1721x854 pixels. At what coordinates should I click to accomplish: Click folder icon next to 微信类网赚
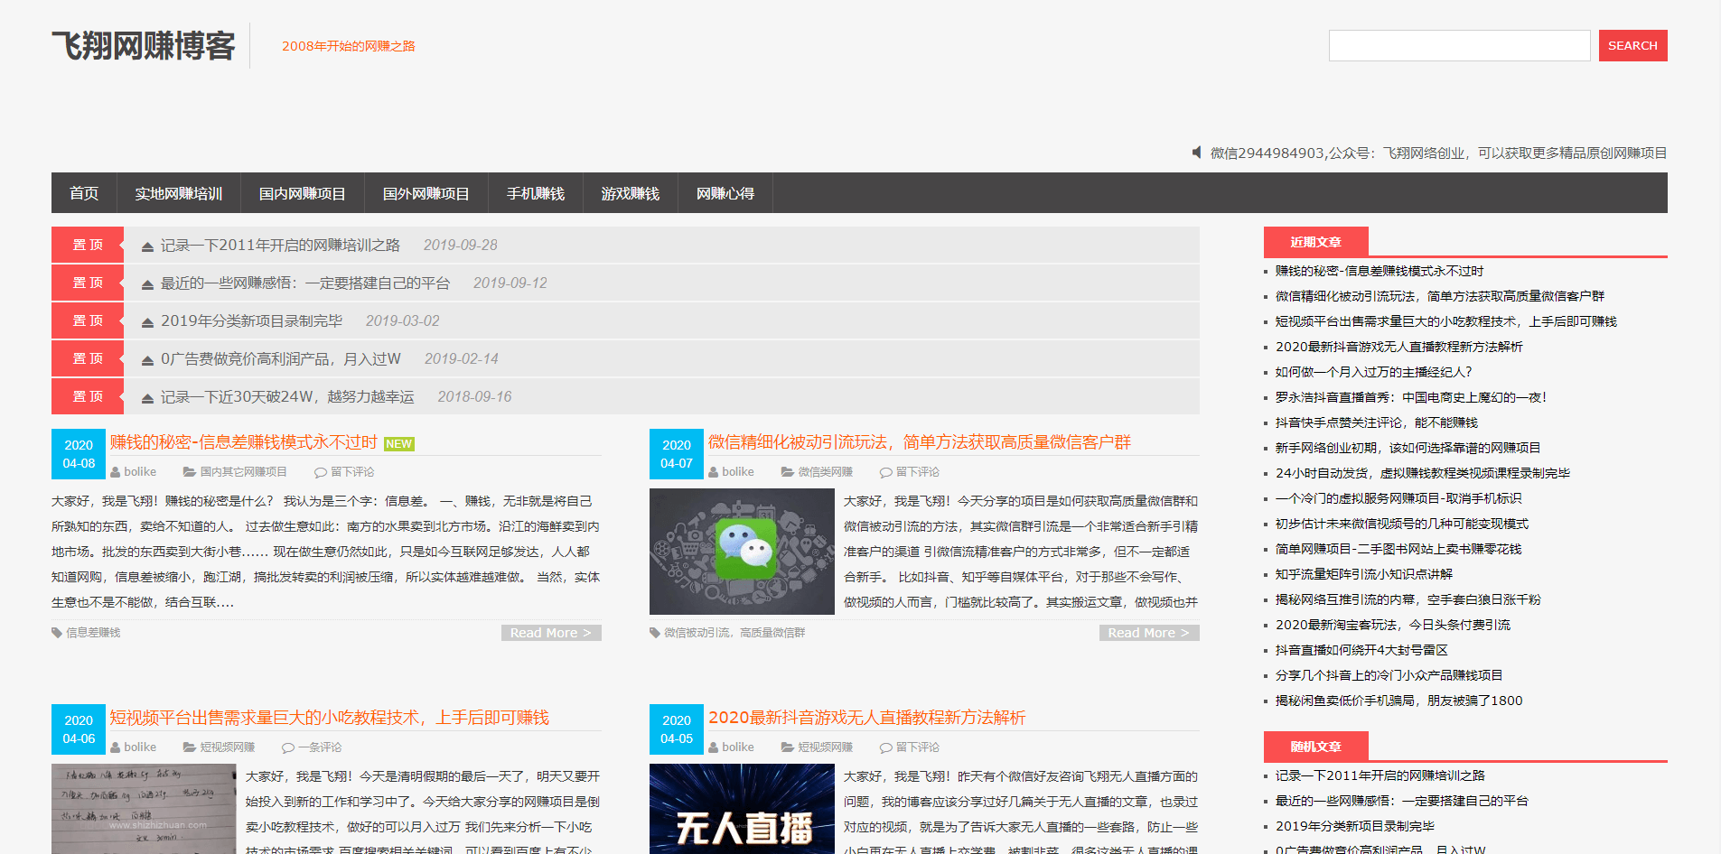pos(788,472)
